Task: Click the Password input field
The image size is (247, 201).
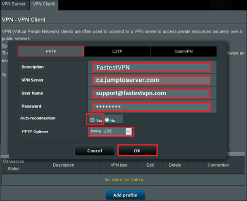Action: tap(151, 107)
